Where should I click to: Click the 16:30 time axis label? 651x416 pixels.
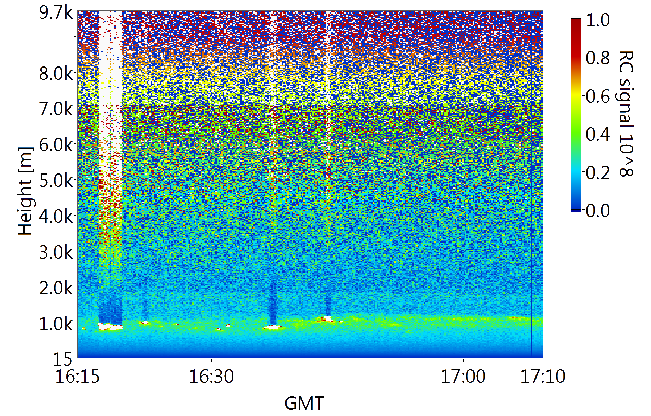point(211,376)
